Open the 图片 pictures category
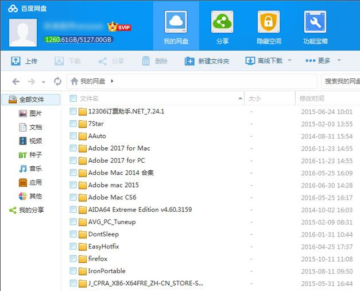 pyautogui.click(x=30, y=113)
